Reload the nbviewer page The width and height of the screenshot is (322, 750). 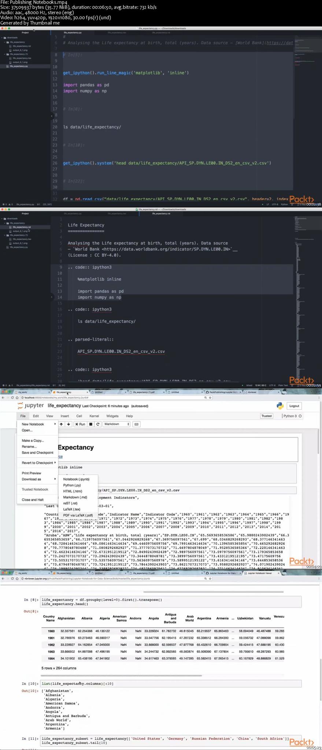pos(12,579)
